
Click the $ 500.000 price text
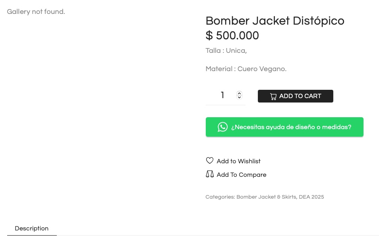(x=232, y=36)
